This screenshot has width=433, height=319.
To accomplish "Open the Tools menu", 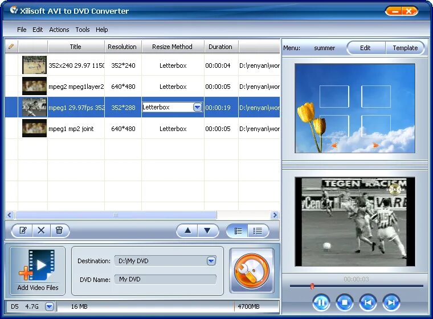I will (x=83, y=30).
